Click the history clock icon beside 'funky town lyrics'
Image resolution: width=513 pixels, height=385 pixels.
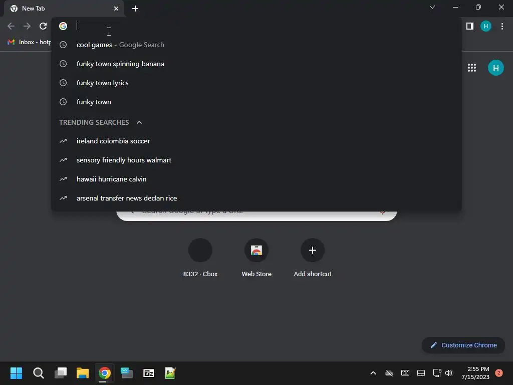[63, 83]
